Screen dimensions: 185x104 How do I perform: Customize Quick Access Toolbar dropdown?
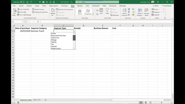[57, 2]
